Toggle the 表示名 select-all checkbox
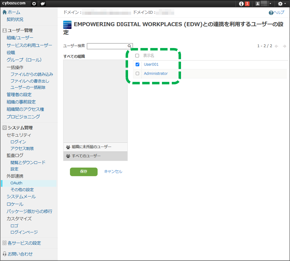290x261 pixels. (137, 56)
